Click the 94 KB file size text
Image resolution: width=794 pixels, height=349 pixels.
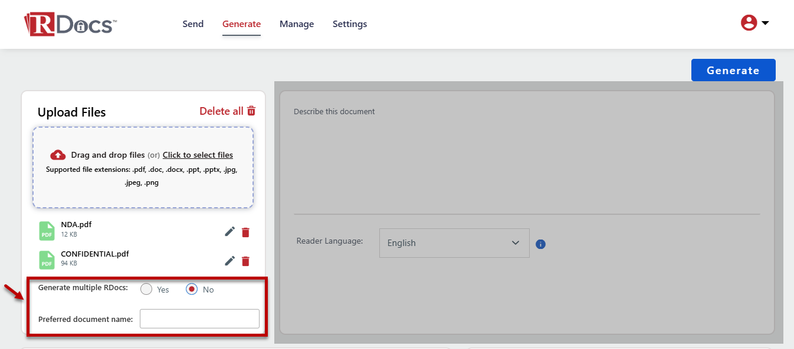click(x=69, y=264)
